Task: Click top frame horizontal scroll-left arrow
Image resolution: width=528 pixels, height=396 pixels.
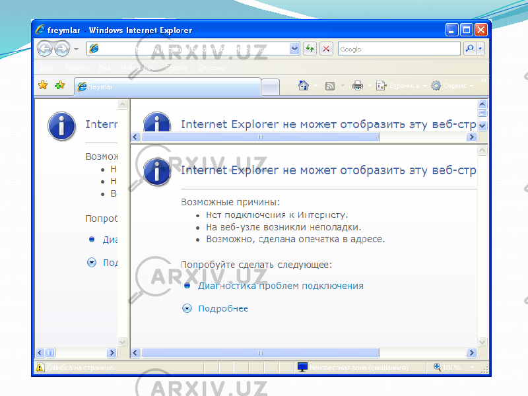Action: [x=135, y=137]
